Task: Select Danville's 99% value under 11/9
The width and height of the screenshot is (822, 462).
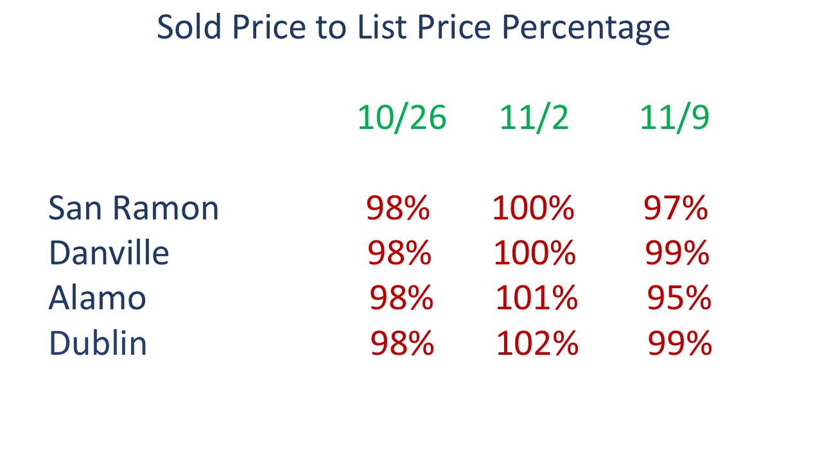Action: click(x=677, y=253)
